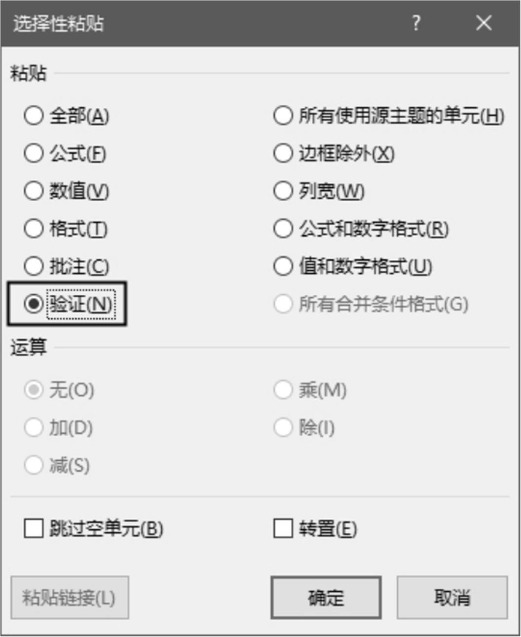Screen dimensions: 521x637
Task: Enable the 跳过空单元(B) checkbox
Action: coord(34,529)
